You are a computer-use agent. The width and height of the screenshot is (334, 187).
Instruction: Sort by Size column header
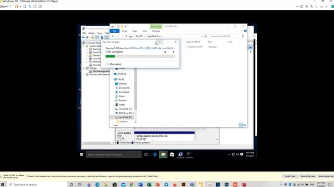[x=231, y=42]
